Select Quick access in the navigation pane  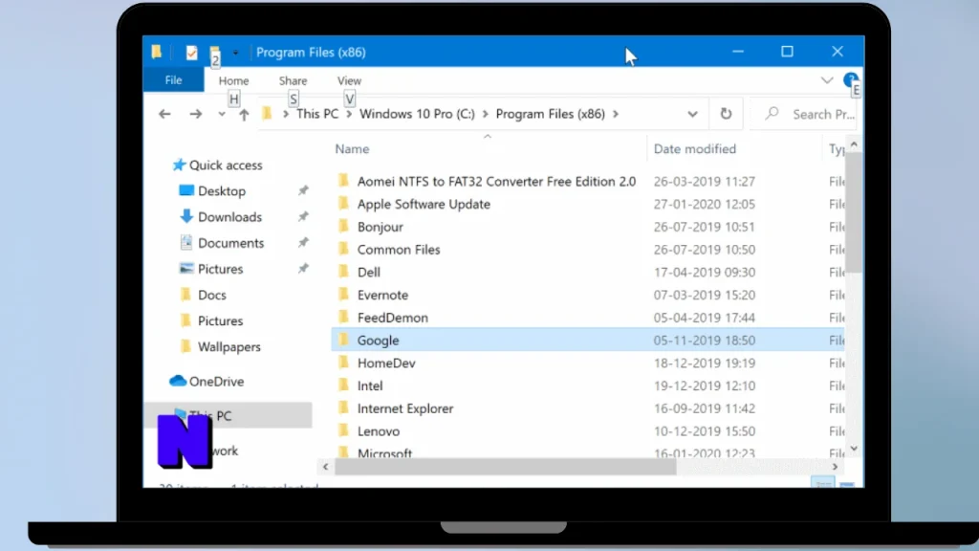coord(226,165)
